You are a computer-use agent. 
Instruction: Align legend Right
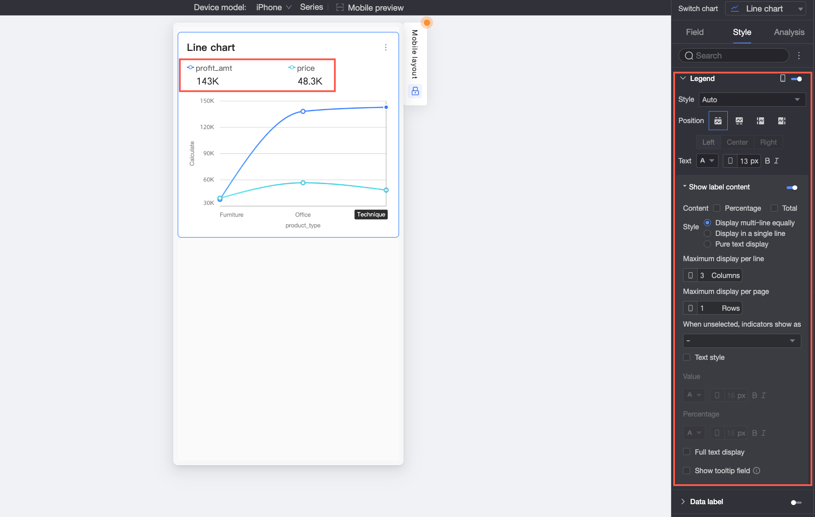pos(768,142)
